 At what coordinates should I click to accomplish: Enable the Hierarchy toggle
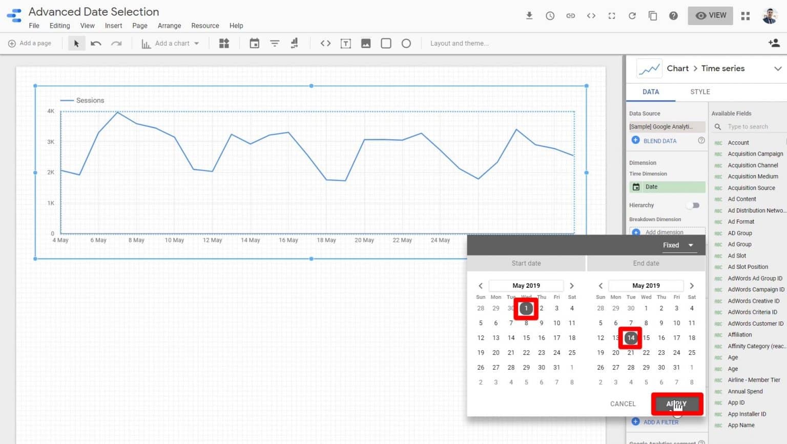point(693,205)
